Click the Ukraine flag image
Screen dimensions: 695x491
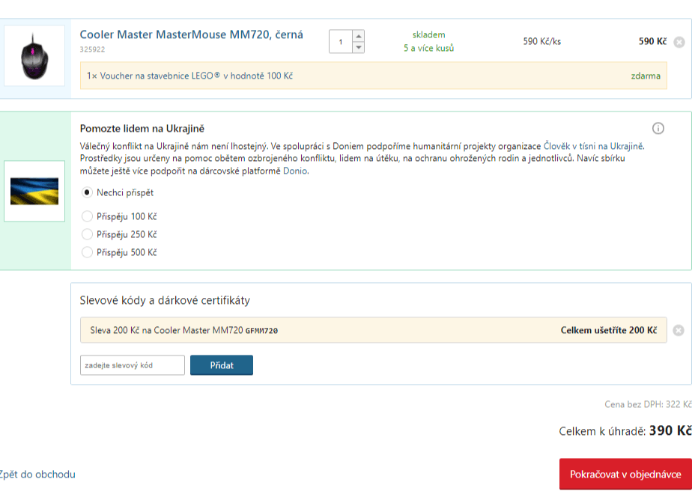[x=34, y=191]
